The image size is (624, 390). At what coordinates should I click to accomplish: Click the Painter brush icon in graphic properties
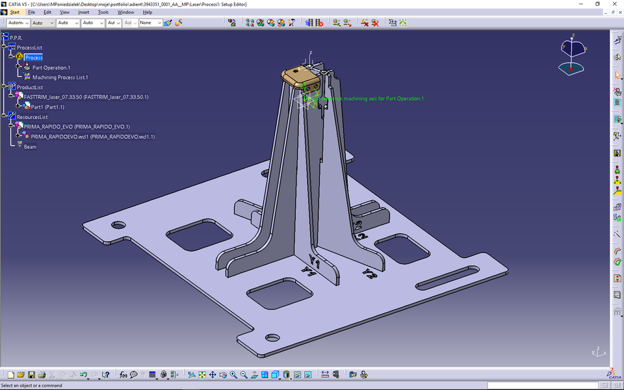pyautogui.click(x=168, y=23)
